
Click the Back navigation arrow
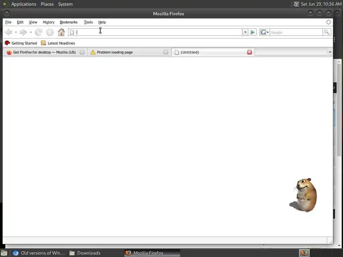pyautogui.click(x=8, y=32)
